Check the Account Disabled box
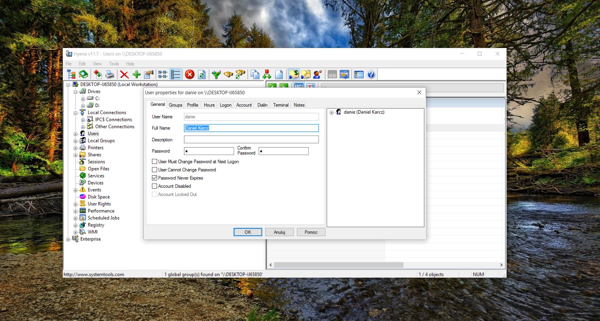The height and width of the screenshot is (321, 600). [x=155, y=186]
